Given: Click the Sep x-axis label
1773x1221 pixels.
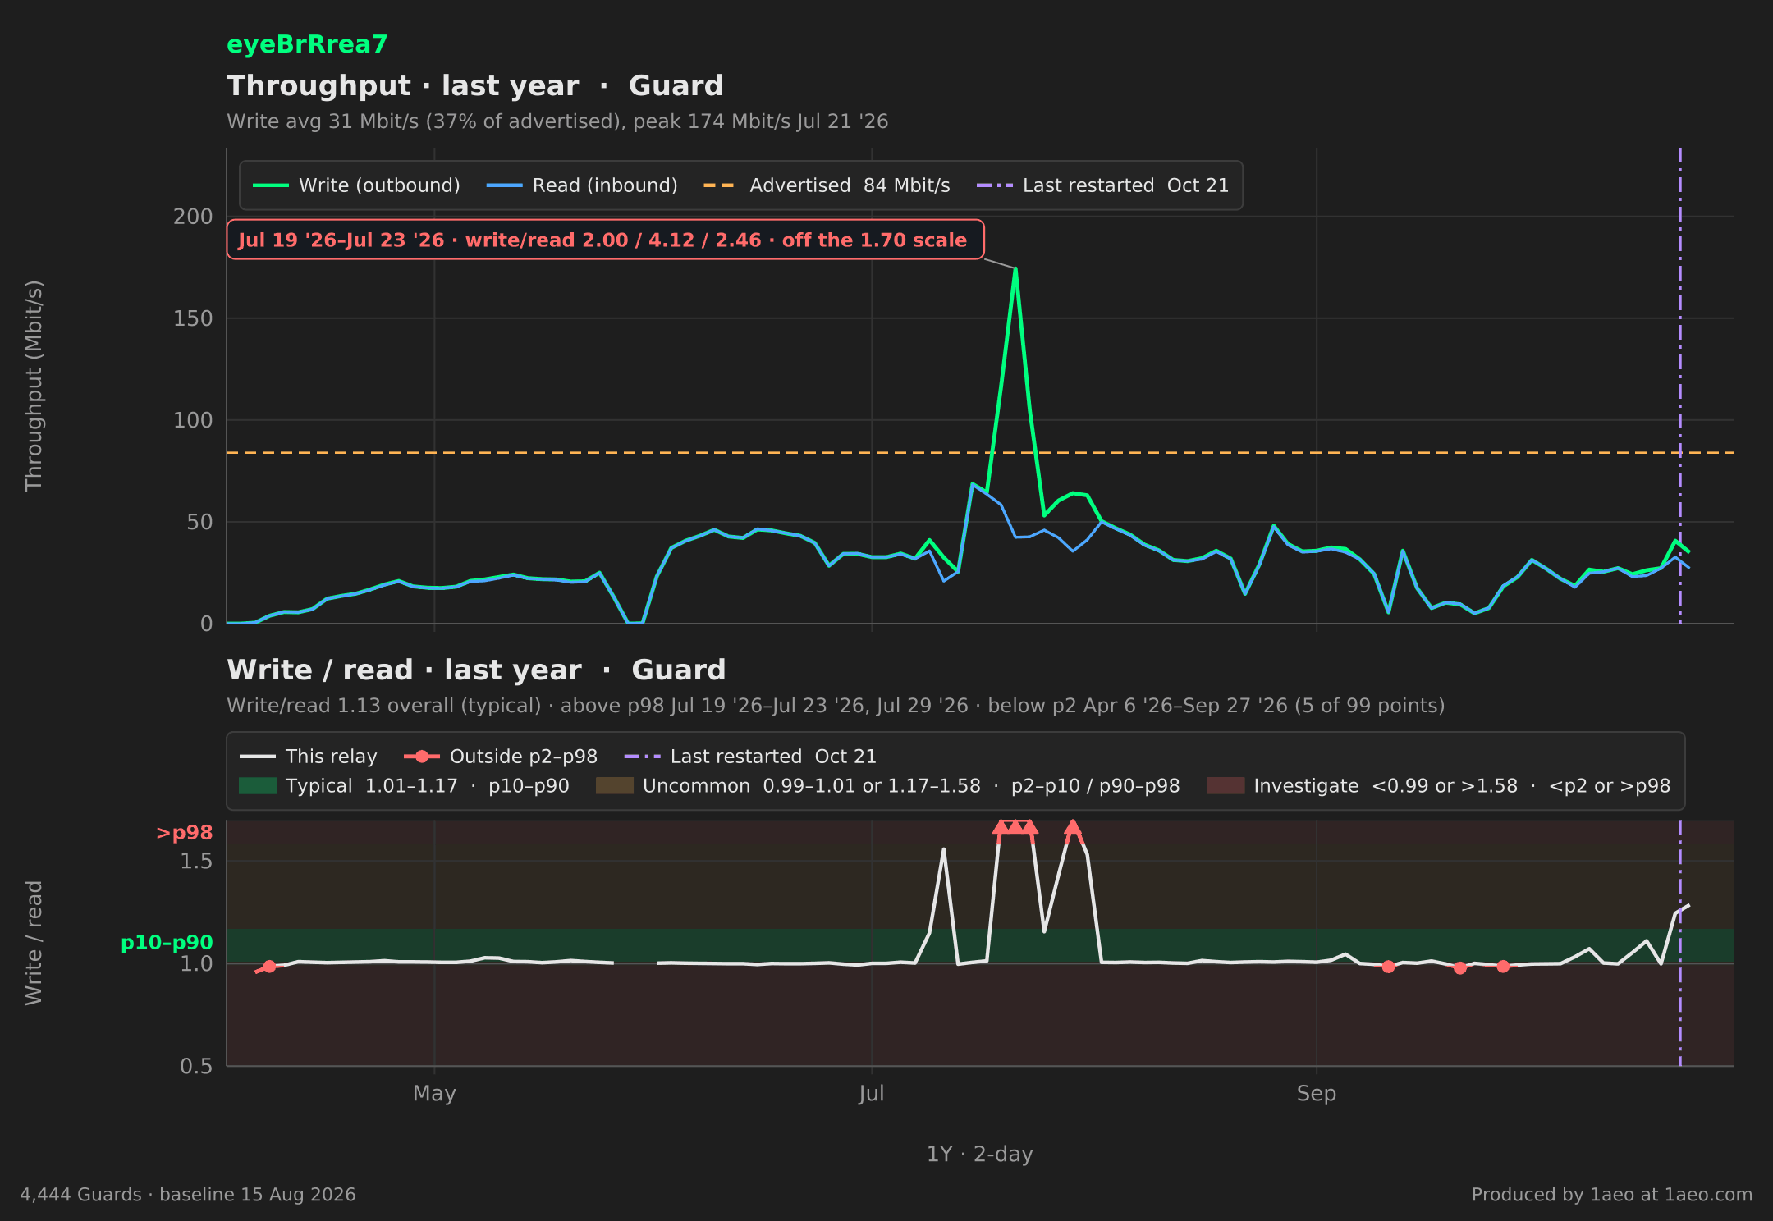Looking at the screenshot, I should (1317, 1094).
